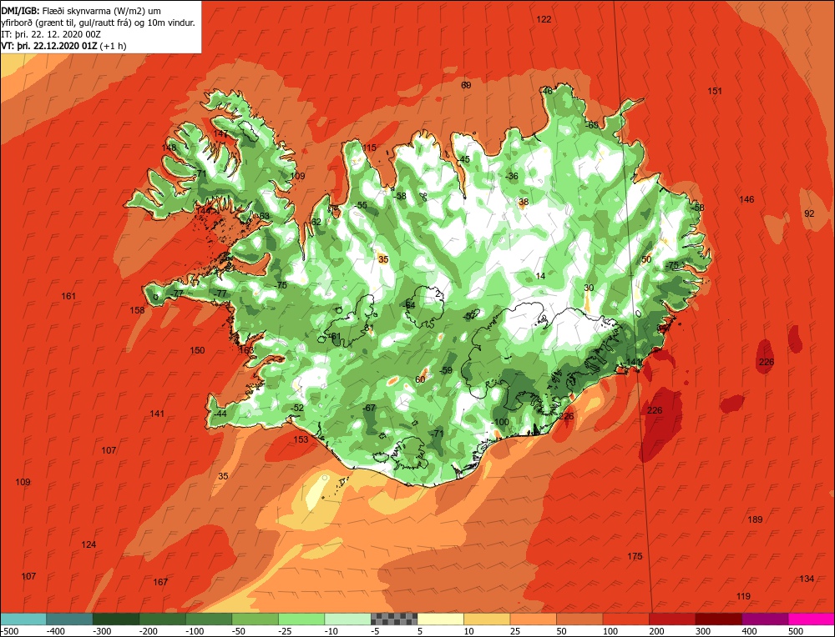Click the 'VT: þri. 22.12.2020 01Z (+1 h)' line
The image size is (835, 637).
coord(63,46)
